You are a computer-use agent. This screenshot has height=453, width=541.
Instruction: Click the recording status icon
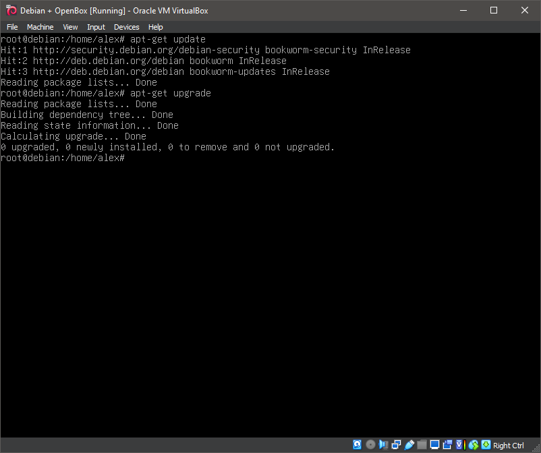click(x=447, y=445)
